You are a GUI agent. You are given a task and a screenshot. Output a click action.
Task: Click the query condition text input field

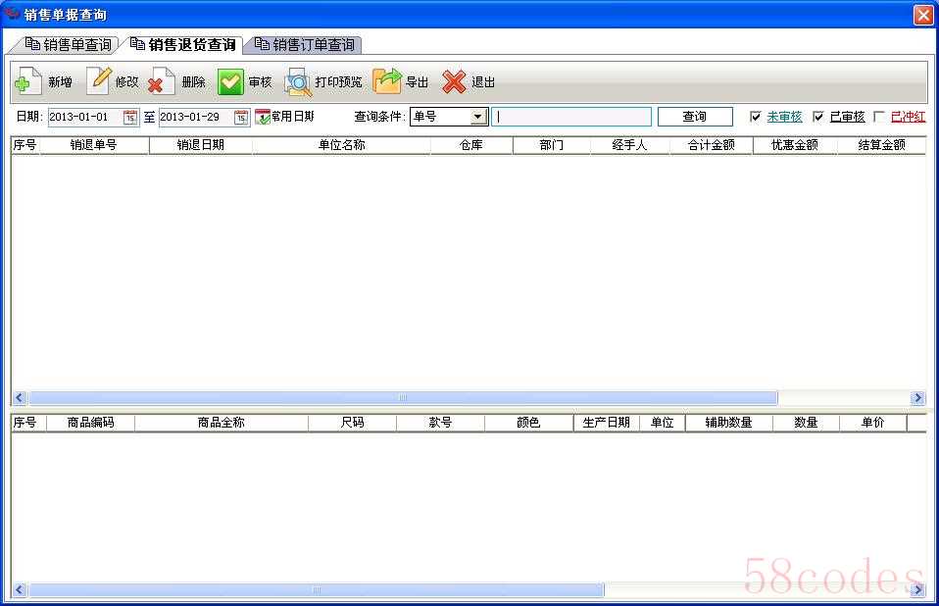(x=571, y=117)
